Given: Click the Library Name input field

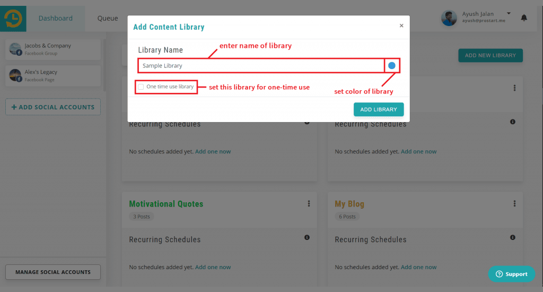Looking at the screenshot, I should point(261,66).
